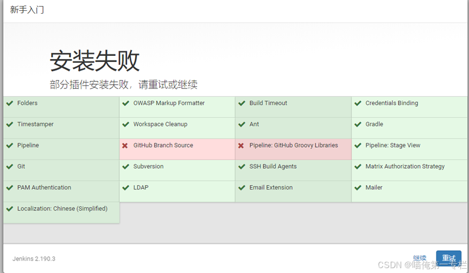469x273 pixels.
Task: Click the red X beside GitHub Branch Source
Action: (x=125, y=145)
